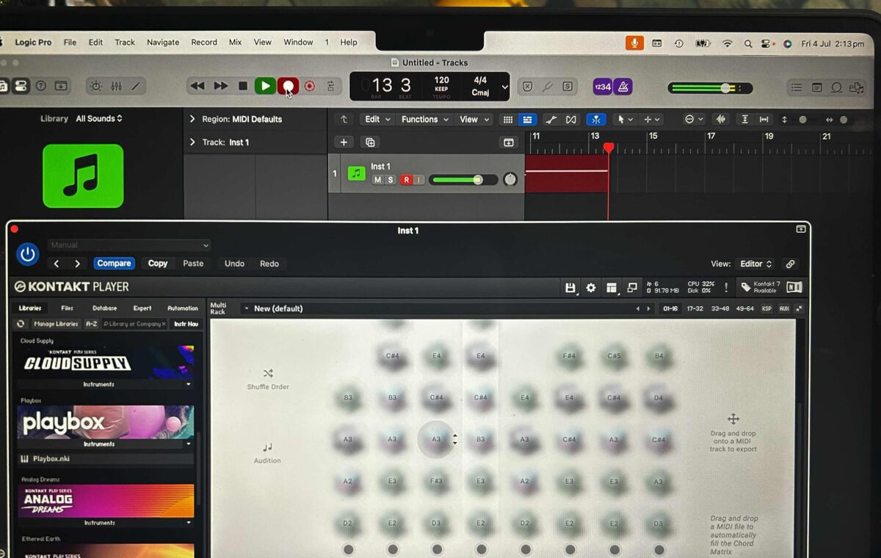Click the Compare button in plugin header
The image size is (881, 558).
(114, 264)
